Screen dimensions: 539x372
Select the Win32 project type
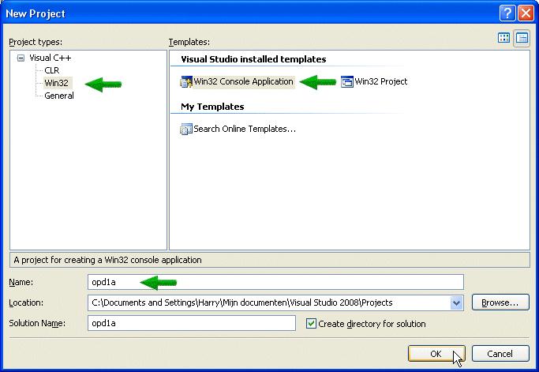(57, 83)
